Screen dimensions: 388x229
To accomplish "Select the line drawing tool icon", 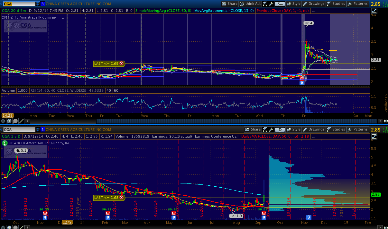I will [22, 121].
